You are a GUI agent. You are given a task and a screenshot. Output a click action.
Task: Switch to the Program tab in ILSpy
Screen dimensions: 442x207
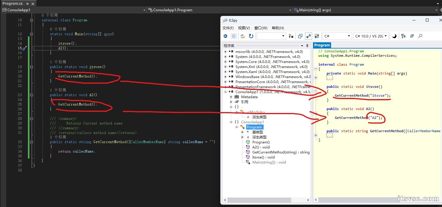(322, 45)
